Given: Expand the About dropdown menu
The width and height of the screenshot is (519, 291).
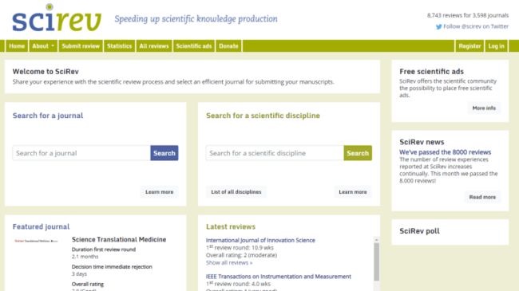Looking at the screenshot, I should [x=43, y=46].
